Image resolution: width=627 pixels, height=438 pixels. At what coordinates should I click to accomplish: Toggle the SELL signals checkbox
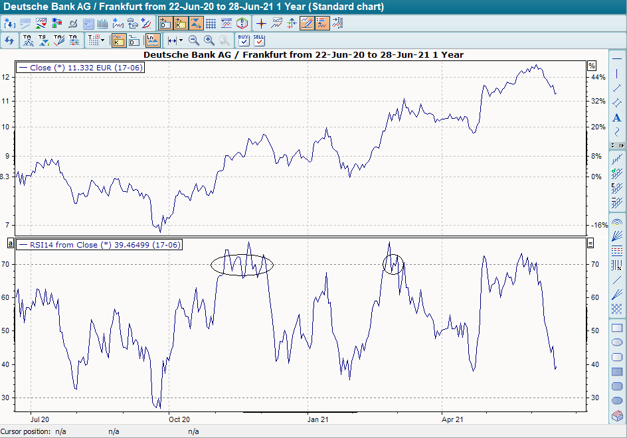click(259, 40)
